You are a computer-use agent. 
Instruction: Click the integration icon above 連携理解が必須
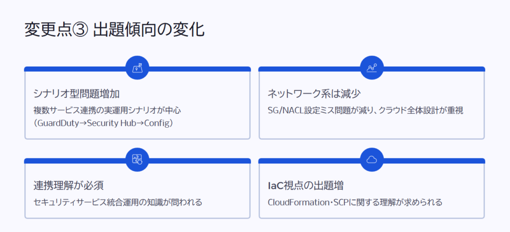pos(137,159)
